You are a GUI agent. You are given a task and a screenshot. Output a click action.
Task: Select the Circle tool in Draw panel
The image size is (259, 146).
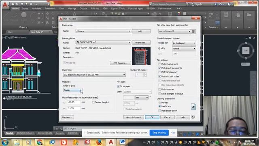click(24, 15)
